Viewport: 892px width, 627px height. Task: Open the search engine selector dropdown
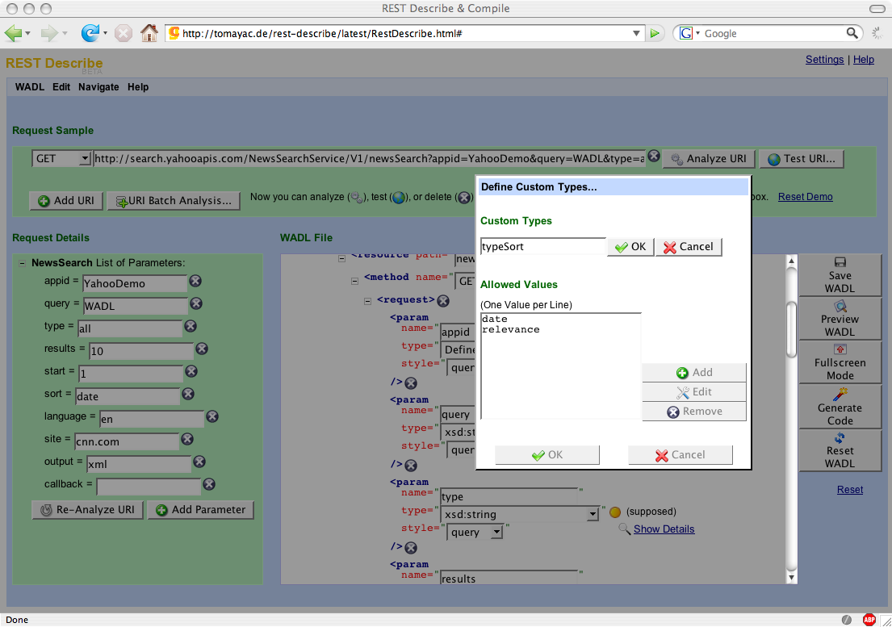pos(697,33)
